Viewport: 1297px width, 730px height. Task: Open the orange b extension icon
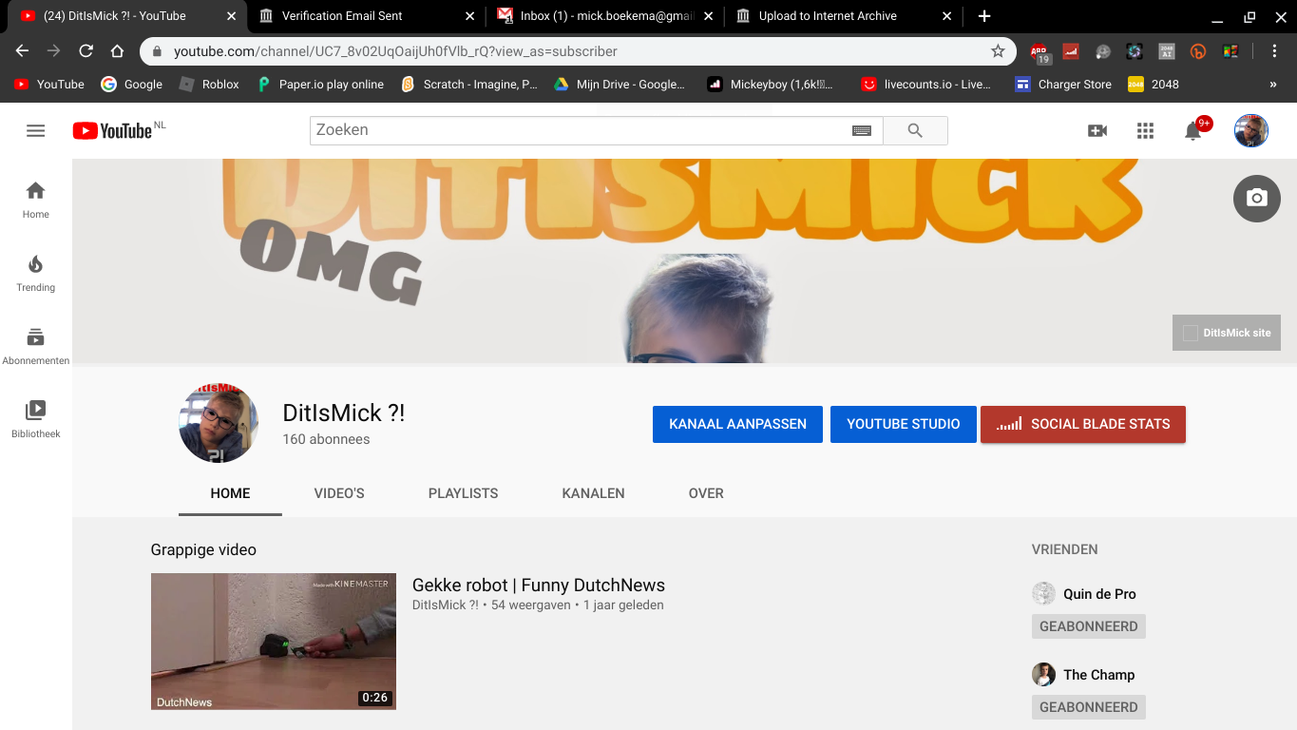coord(1198,51)
